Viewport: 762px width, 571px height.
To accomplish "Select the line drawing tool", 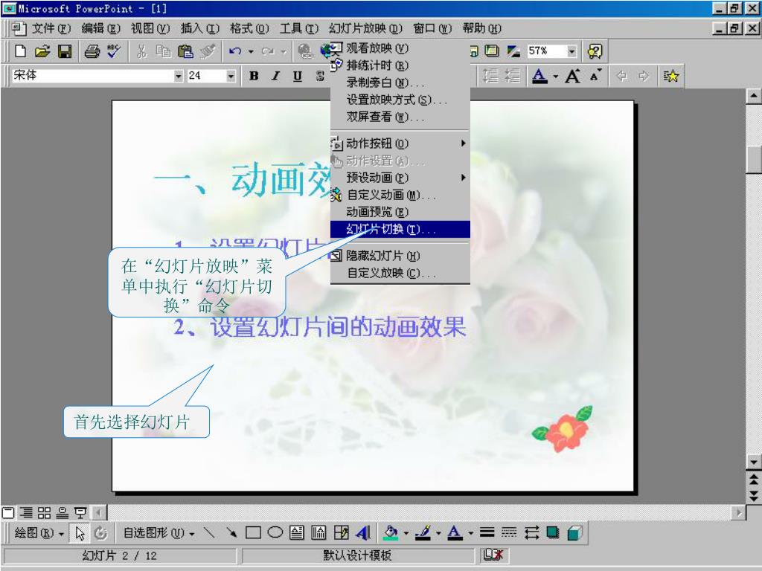I will pos(209,532).
